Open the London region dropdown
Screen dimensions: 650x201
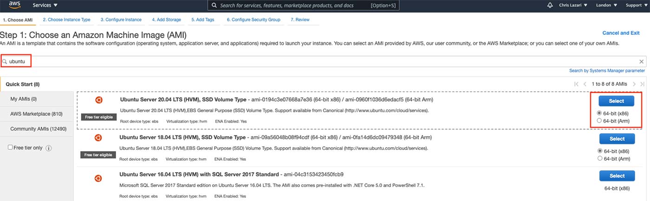(x=606, y=6)
